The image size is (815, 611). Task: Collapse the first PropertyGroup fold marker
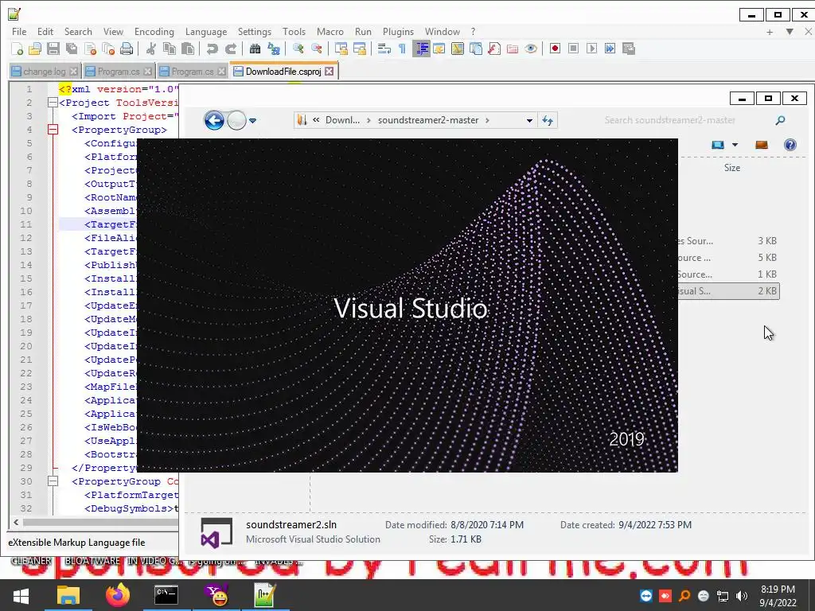point(53,130)
